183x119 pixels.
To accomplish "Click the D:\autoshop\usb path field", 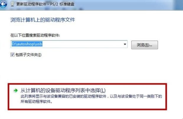I will 69,44.
